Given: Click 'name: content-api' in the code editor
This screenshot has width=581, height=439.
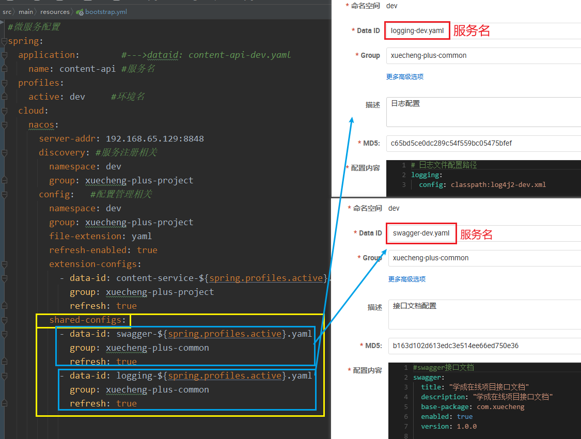Looking at the screenshot, I should (x=72, y=69).
